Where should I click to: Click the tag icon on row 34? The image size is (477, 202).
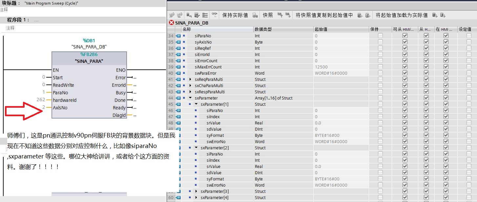pyautogui.click(x=178, y=36)
